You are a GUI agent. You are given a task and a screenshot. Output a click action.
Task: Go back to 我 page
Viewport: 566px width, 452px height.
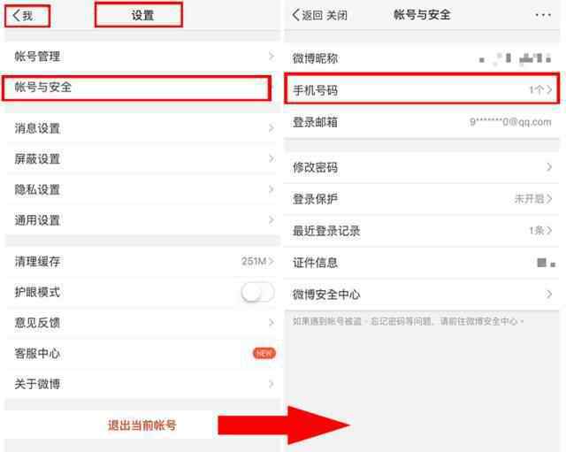[23, 16]
